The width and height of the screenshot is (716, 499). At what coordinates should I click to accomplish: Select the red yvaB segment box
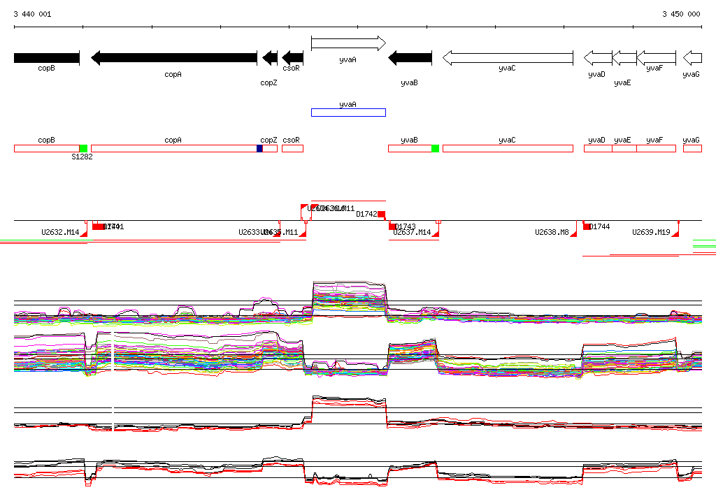pyautogui.click(x=410, y=148)
